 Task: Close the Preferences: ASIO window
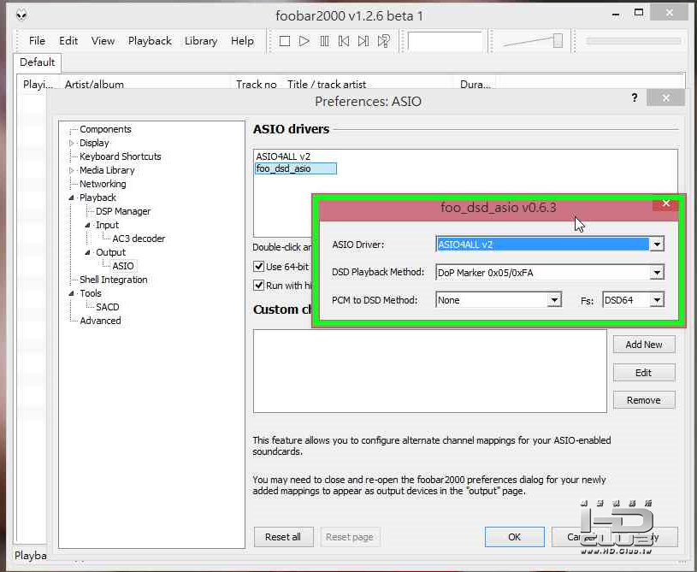pyautogui.click(x=665, y=97)
